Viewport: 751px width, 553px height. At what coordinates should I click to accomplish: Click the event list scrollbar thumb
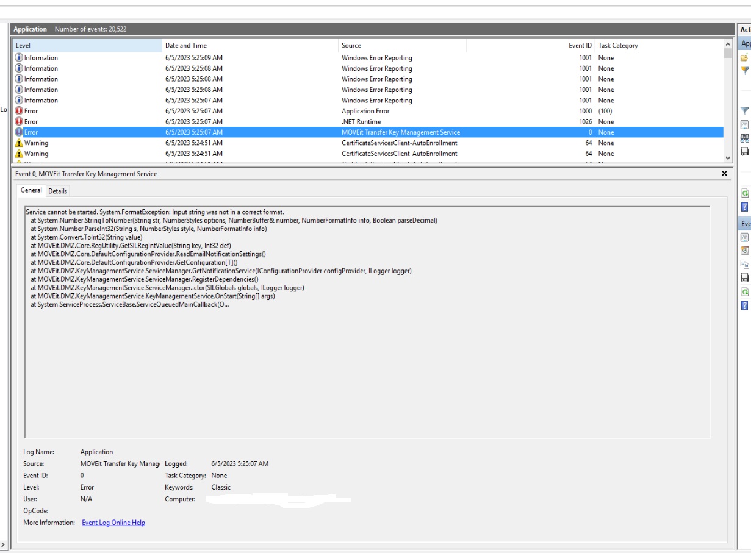[x=727, y=53]
